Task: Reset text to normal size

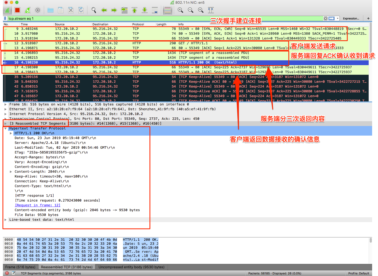Action: 201,10
